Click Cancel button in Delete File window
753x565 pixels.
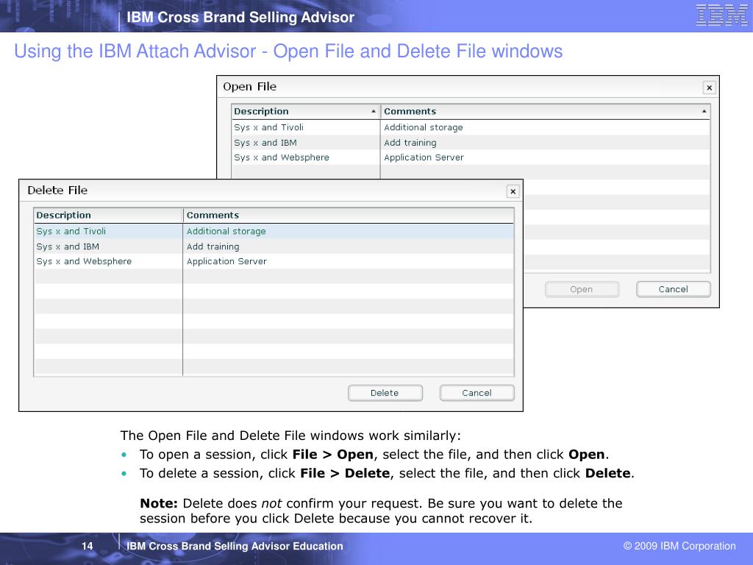point(477,393)
